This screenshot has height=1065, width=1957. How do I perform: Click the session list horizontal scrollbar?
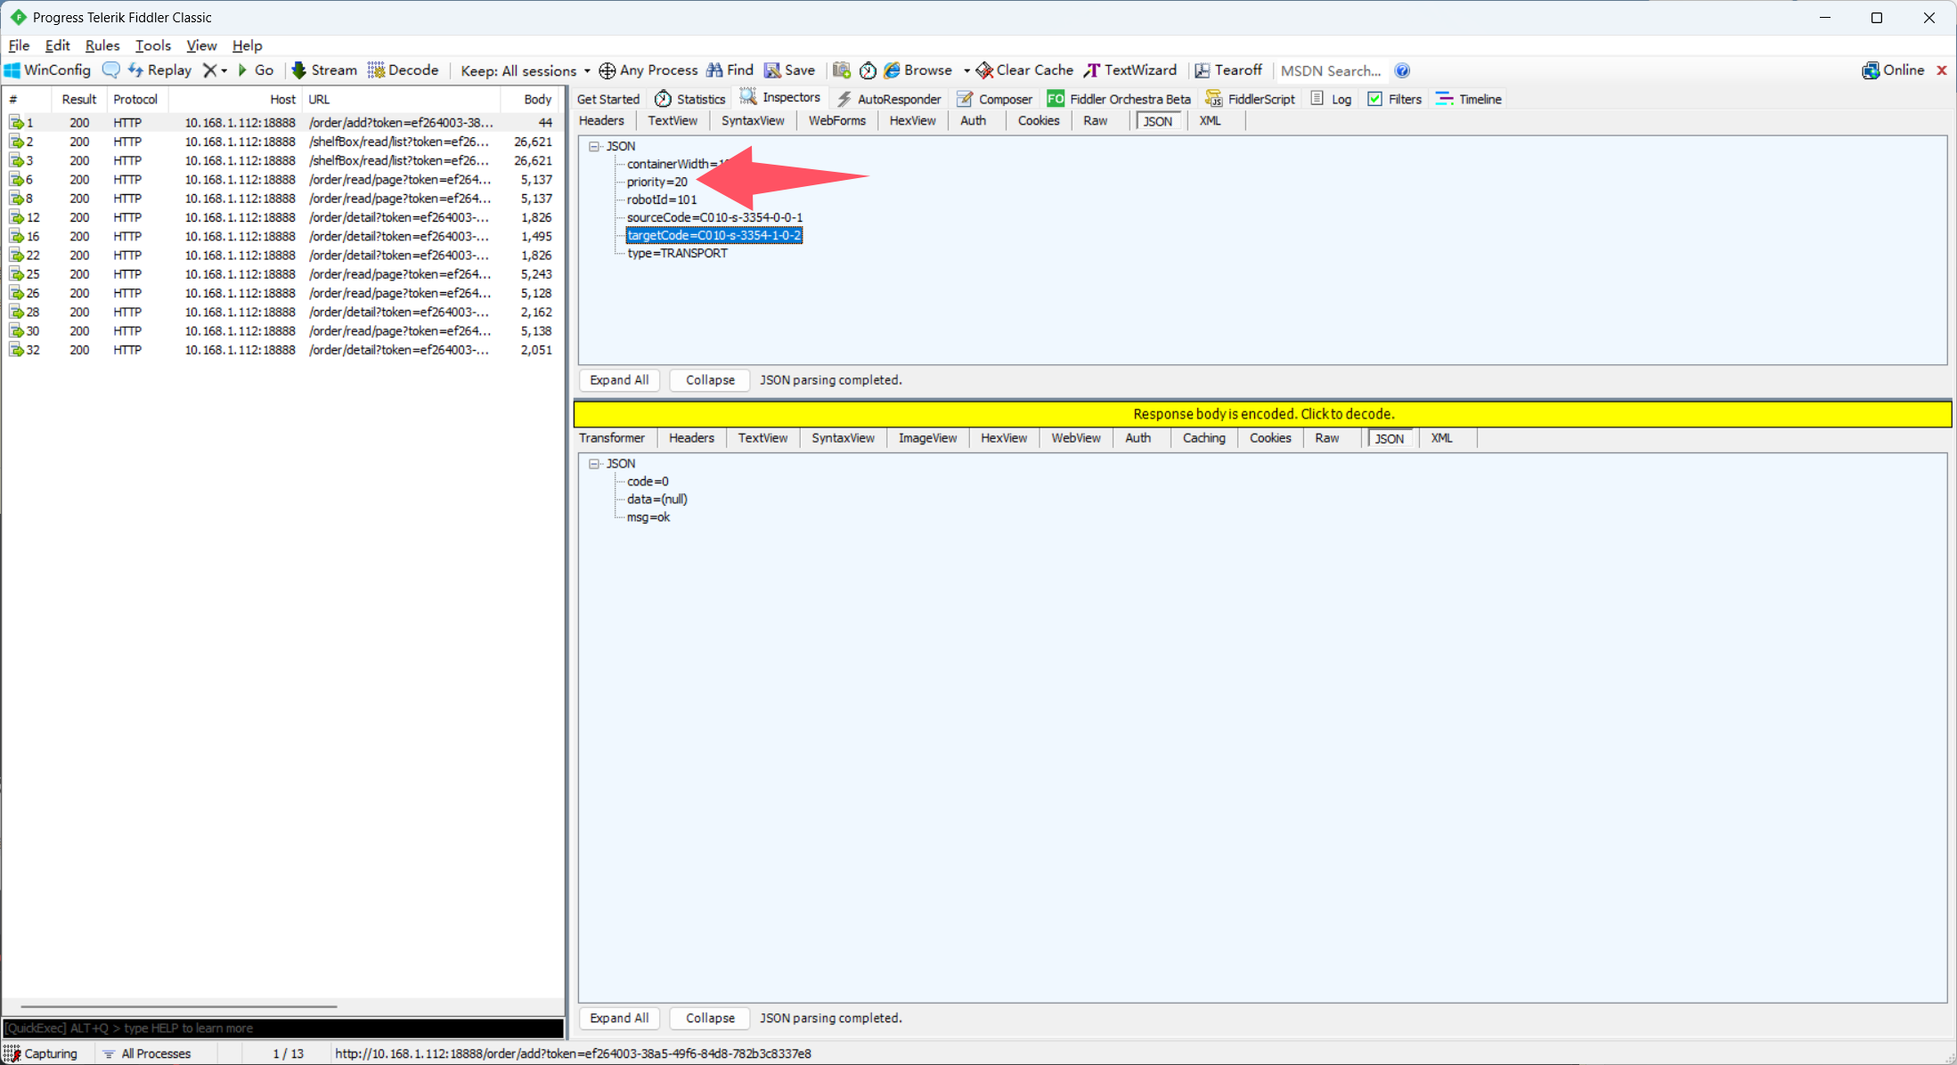(178, 1006)
